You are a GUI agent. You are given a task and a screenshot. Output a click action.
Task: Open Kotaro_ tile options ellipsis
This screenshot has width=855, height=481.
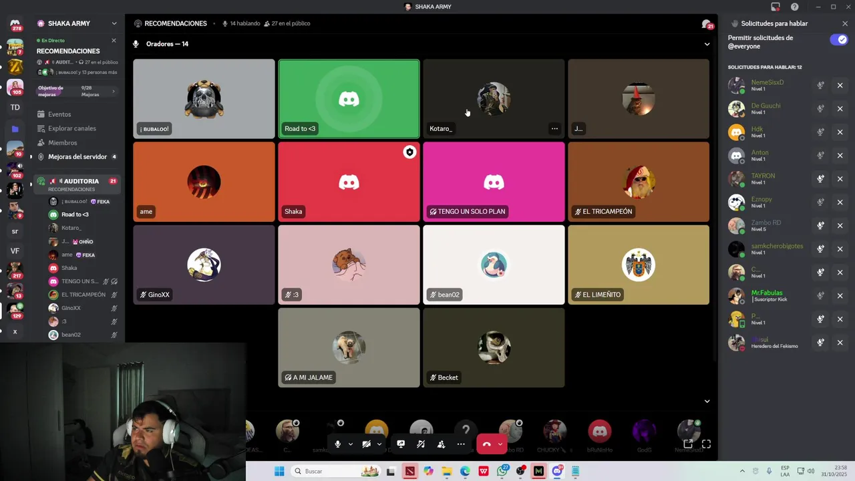tap(554, 128)
